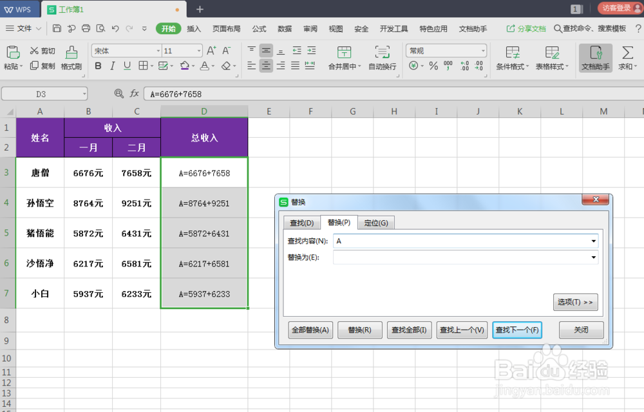Switch to the Formulas (公式) ribbon tab

259,29
